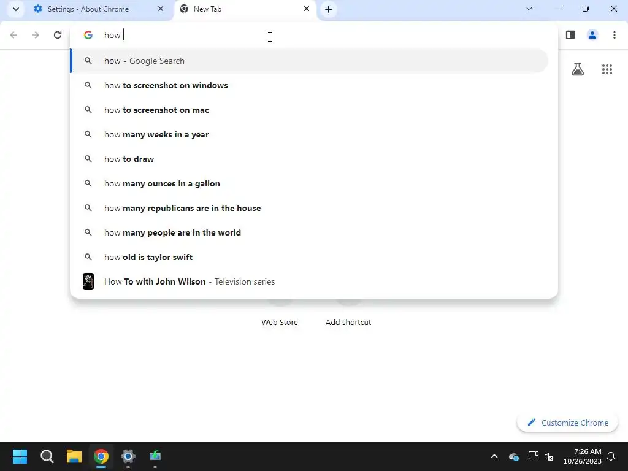
Task: Reload the current page
Action: 58,35
